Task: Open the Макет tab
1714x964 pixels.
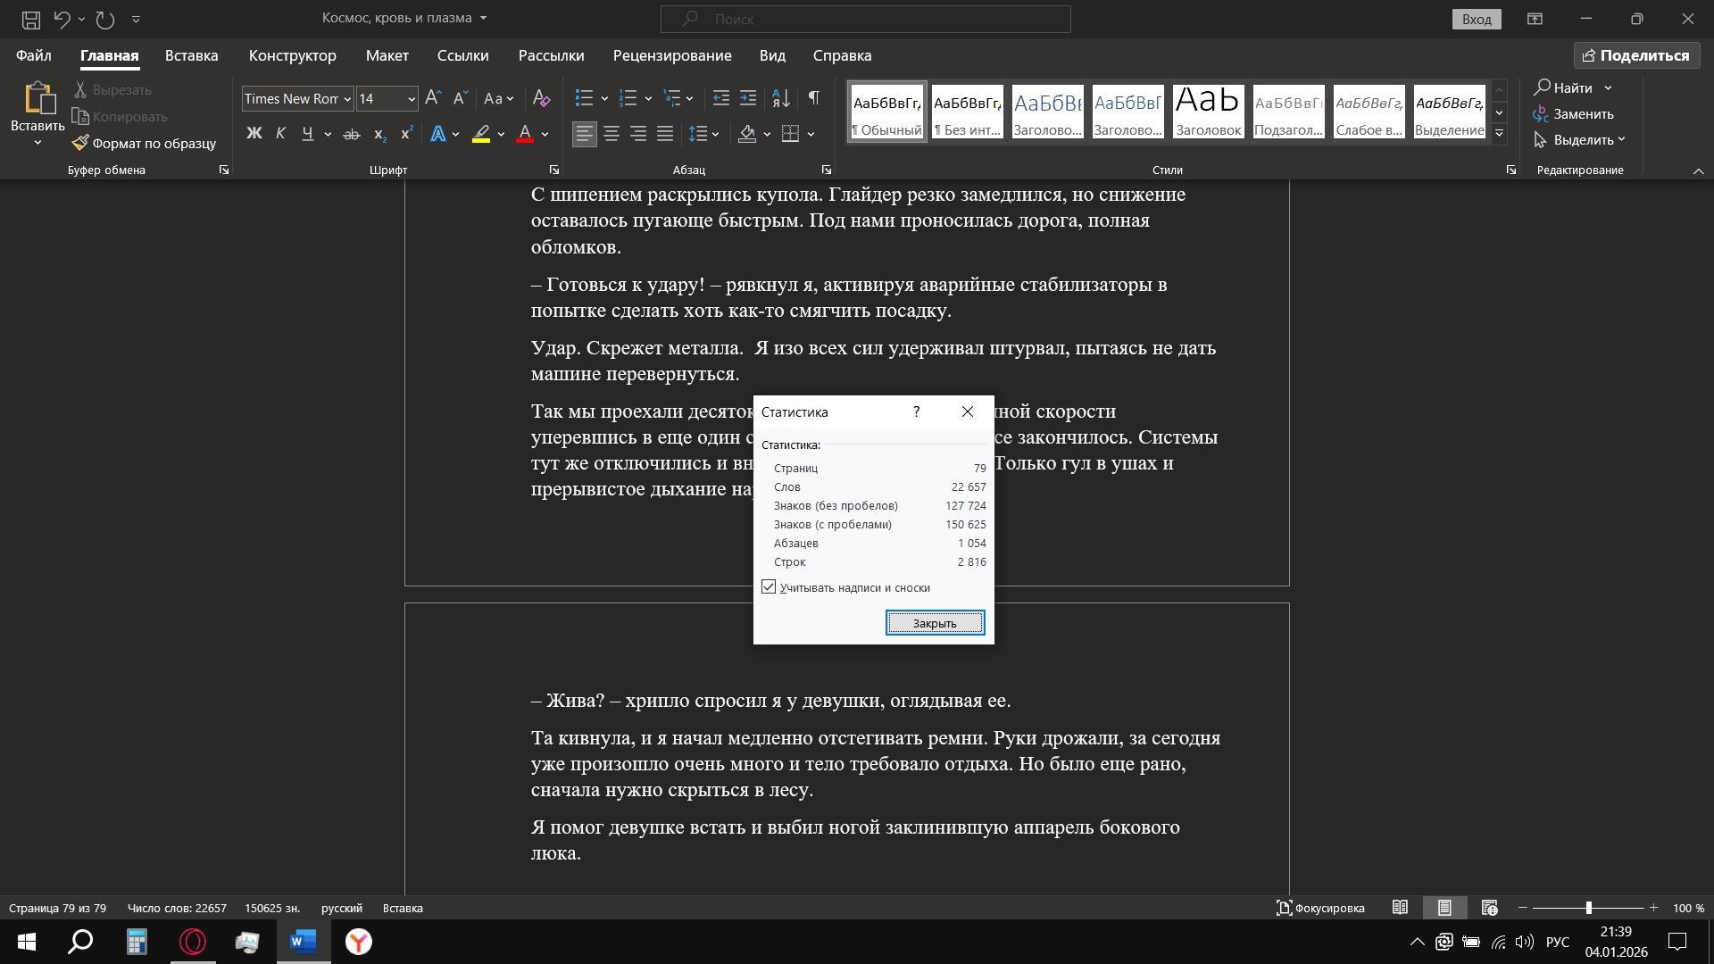Action: click(387, 55)
